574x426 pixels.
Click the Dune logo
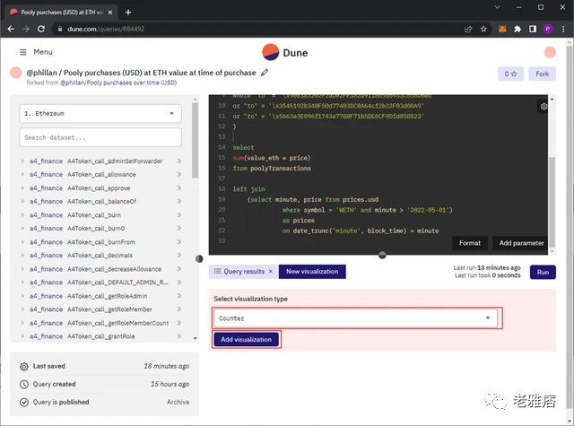[x=285, y=52]
